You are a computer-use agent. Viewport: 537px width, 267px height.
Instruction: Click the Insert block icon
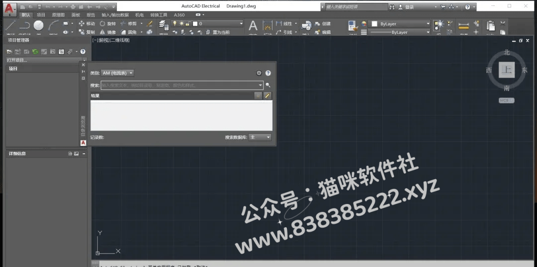pos(306,26)
